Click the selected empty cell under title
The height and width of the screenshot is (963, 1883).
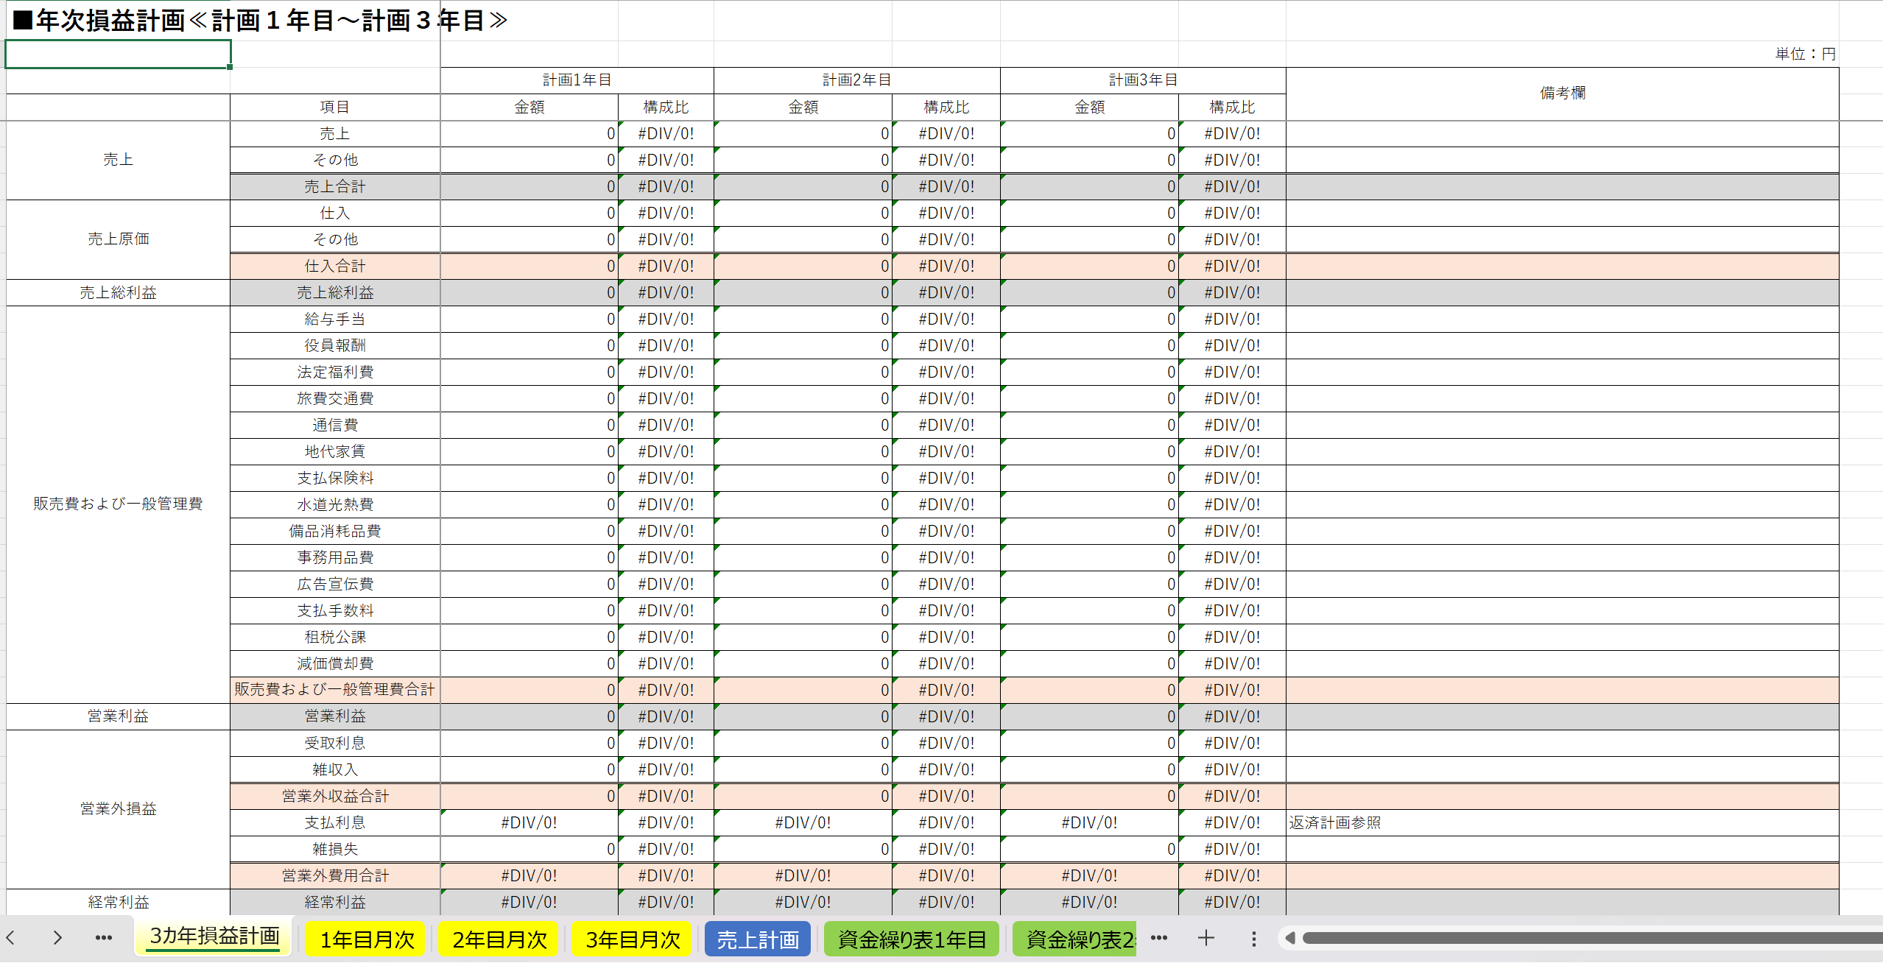[118, 54]
